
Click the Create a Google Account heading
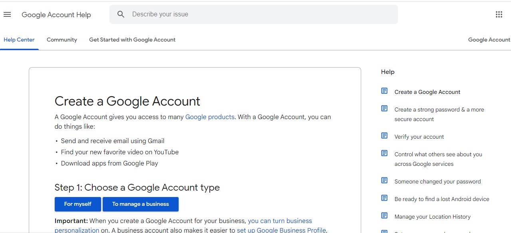pyautogui.click(x=127, y=101)
